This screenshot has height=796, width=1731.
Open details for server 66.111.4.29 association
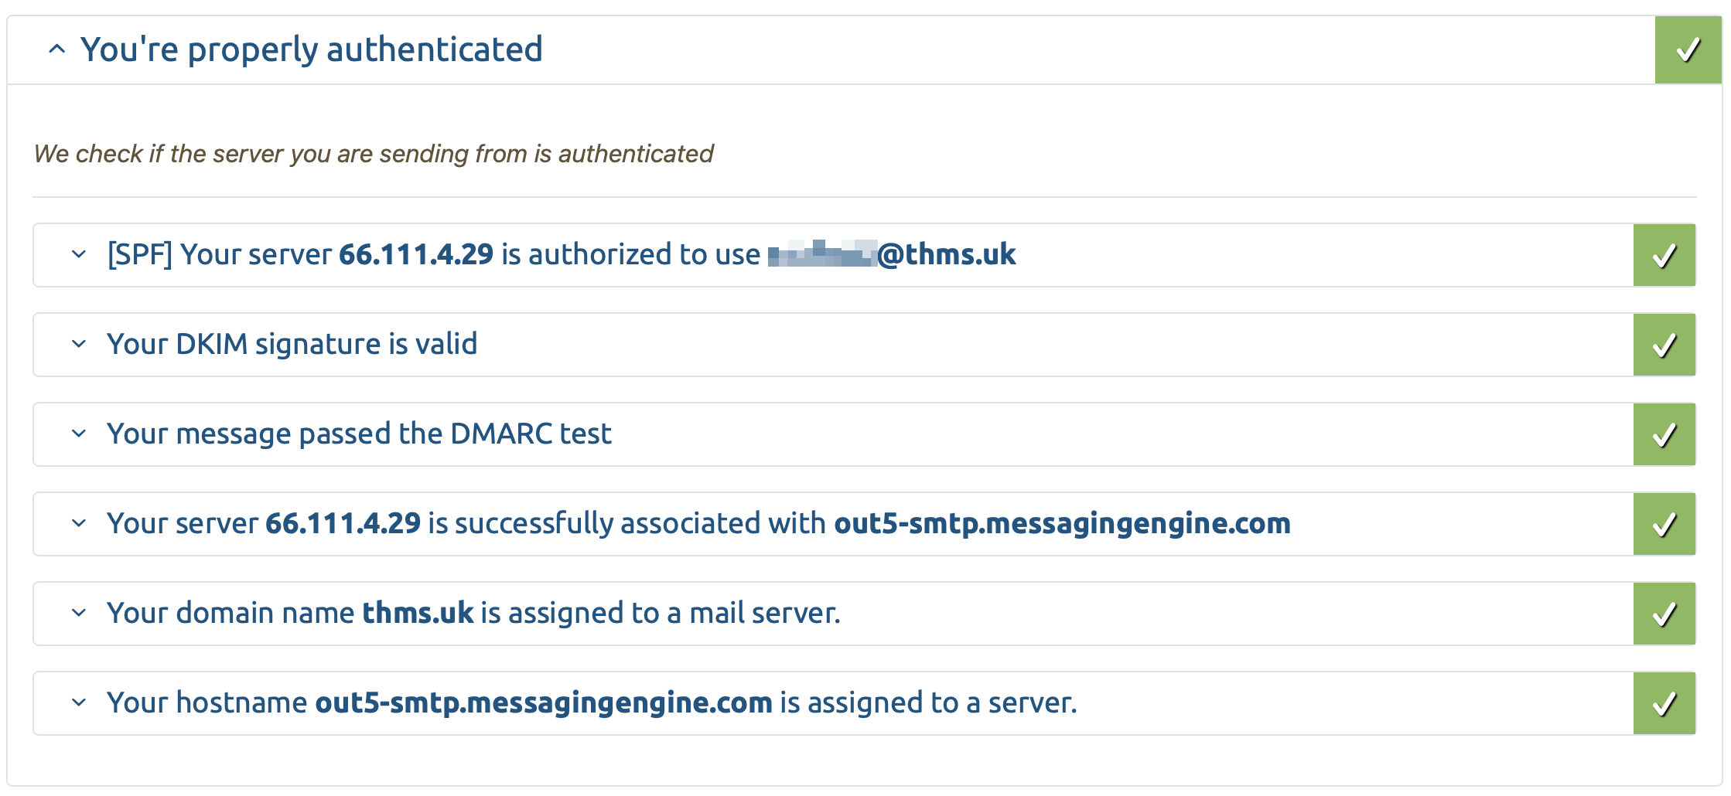coord(77,524)
